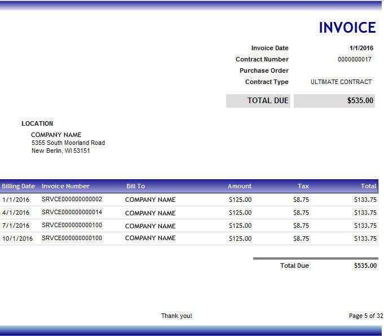Click the Page 5 of 32 indicator
This screenshot has height=336, width=384.
pyautogui.click(x=365, y=316)
